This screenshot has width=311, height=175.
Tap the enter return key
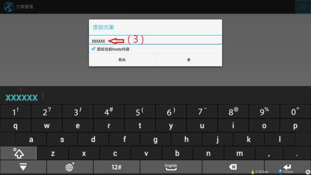point(288,167)
